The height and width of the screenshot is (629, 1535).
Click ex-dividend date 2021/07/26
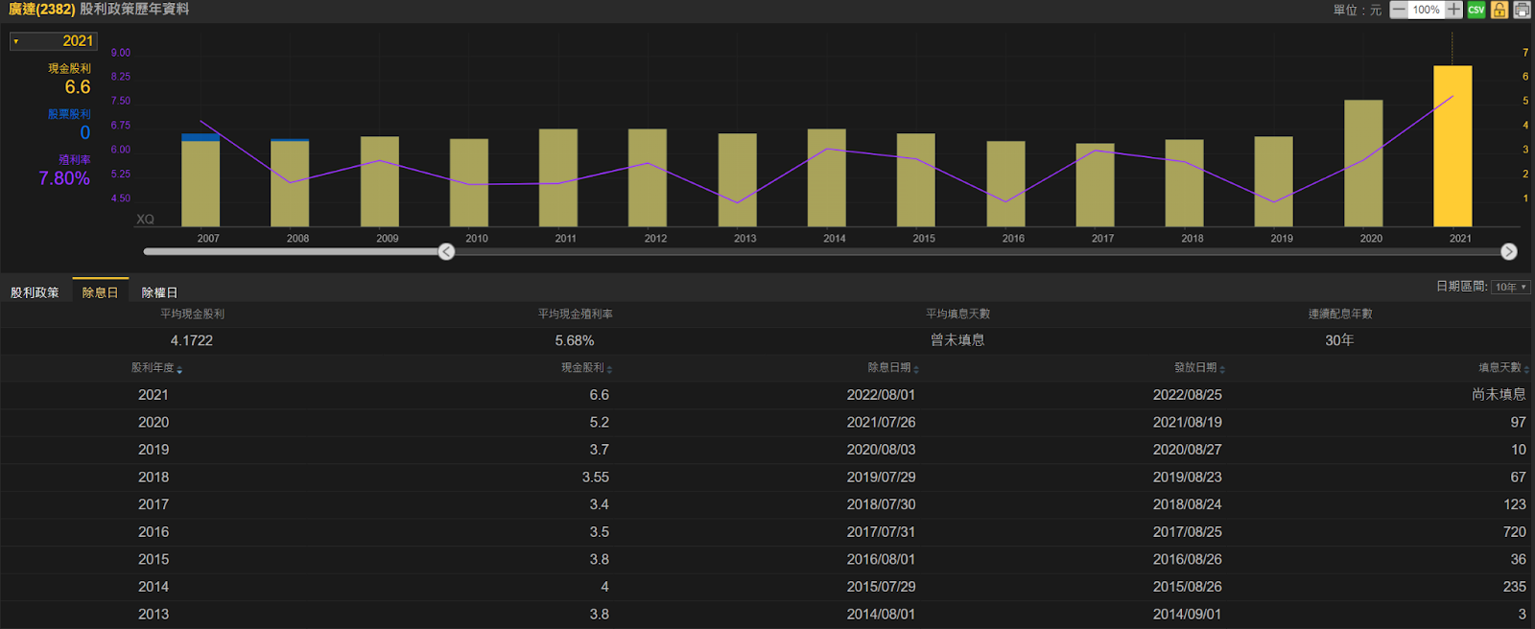coord(881,423)
